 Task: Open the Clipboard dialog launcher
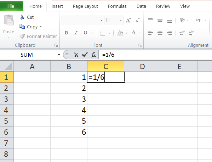(56, 45)
